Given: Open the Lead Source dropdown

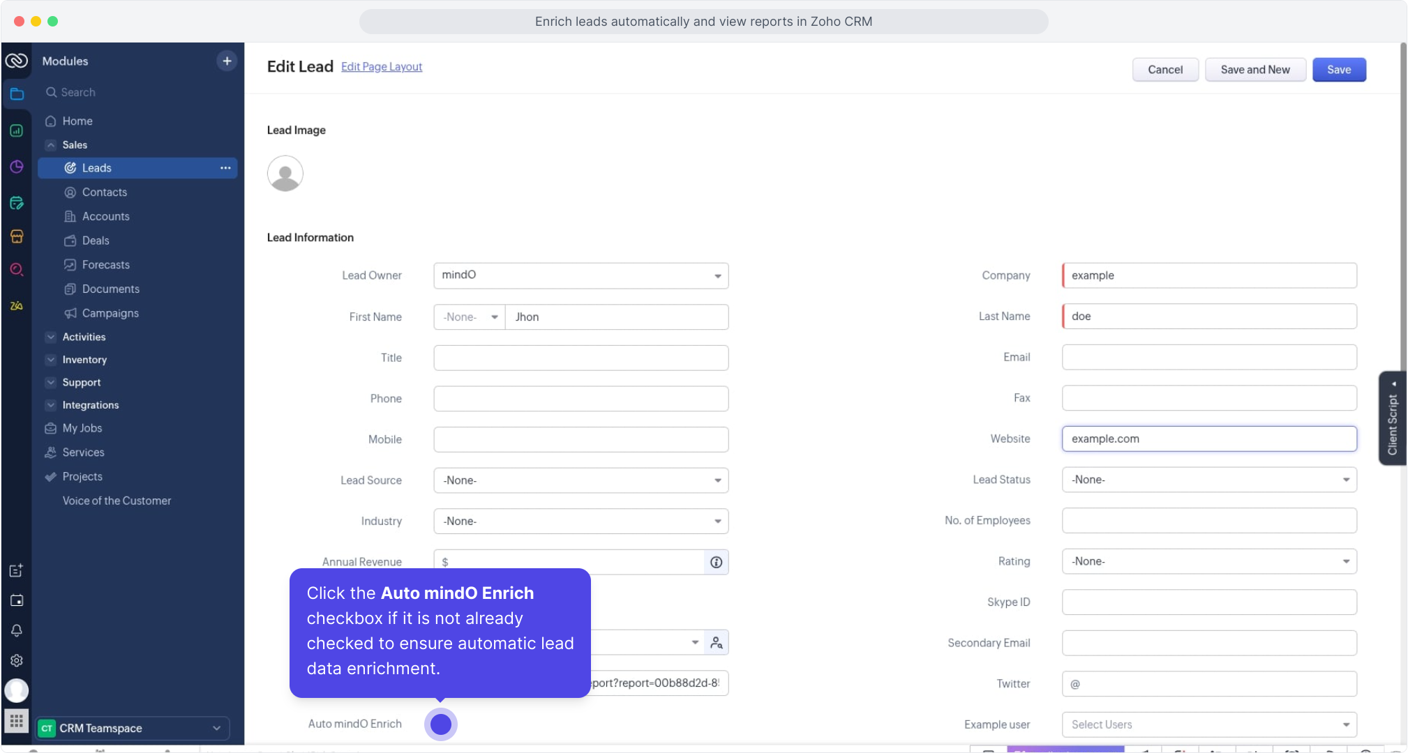Looking at the screenshot, I should [x=581, y=480].
